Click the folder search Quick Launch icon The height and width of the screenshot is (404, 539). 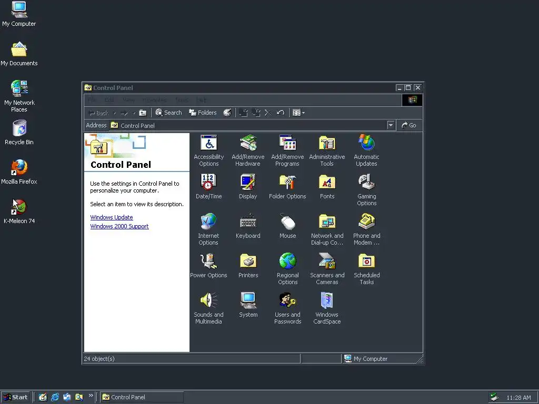coord(79,397)
